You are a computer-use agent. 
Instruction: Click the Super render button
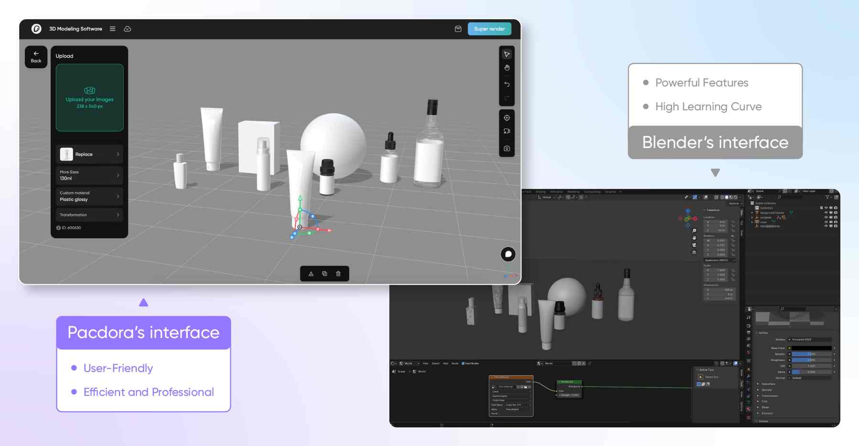click(489, 29)
